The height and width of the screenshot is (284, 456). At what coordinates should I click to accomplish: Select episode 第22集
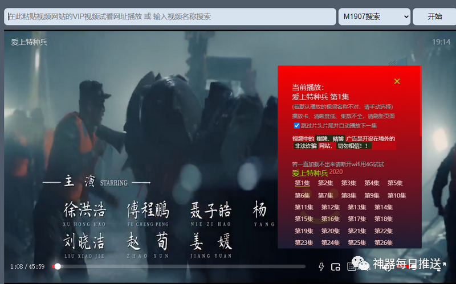click(384, 231)
